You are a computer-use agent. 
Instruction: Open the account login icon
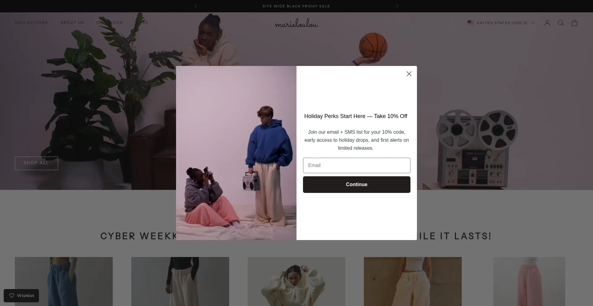point(547,23)
